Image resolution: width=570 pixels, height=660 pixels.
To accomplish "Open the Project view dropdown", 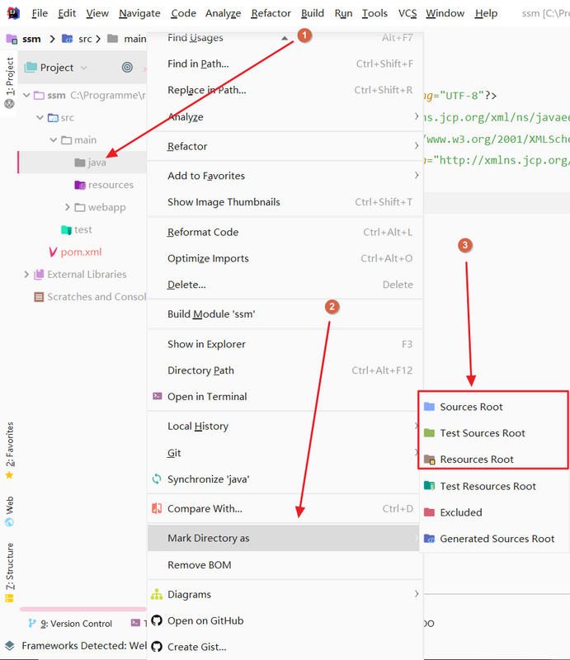I will click(x=84, y=68).
